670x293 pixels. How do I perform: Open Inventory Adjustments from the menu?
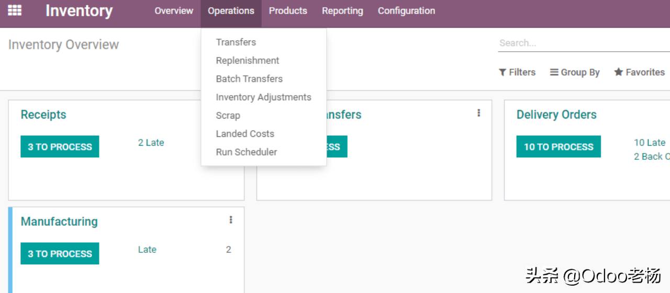pos(263,97)
